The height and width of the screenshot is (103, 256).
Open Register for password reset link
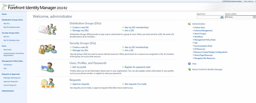[138, 67]
